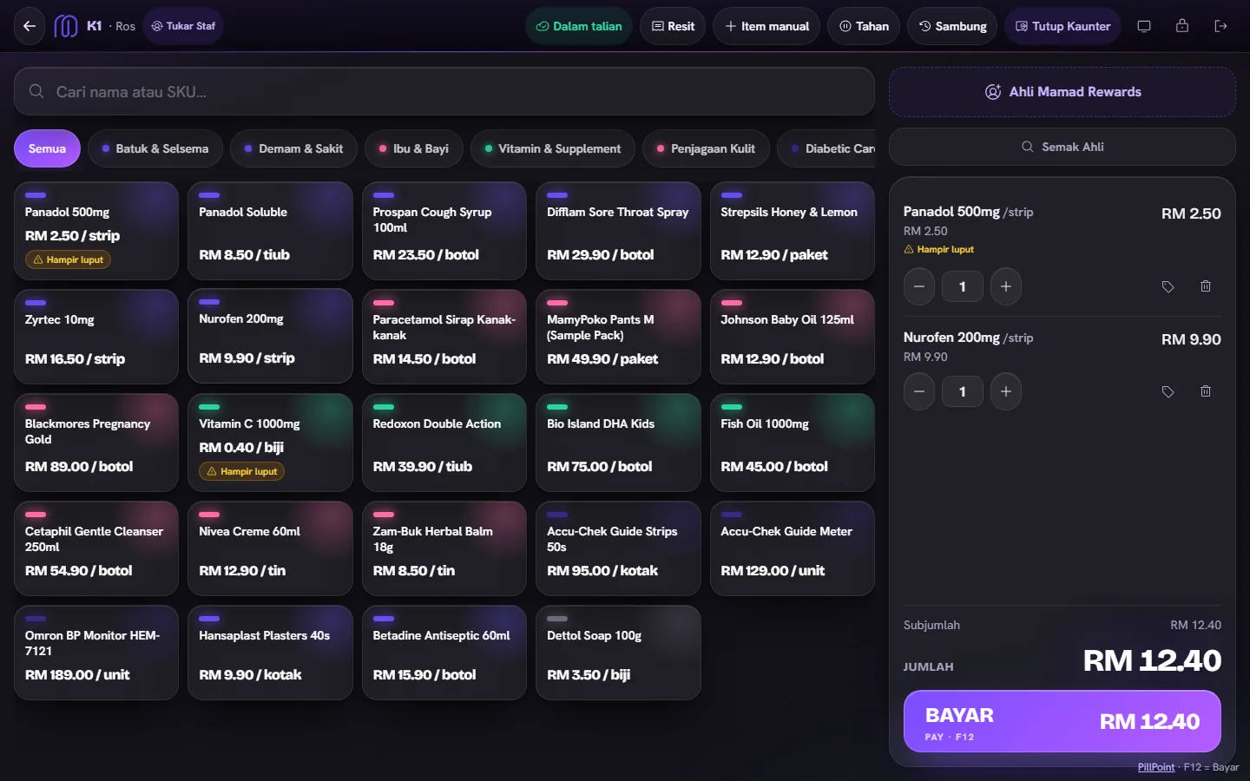Image resolution: width=1250 pixels, height=781 pixels.
Task: Click Panadol 500mg quantity field in cart
Action: click(963, 286)
